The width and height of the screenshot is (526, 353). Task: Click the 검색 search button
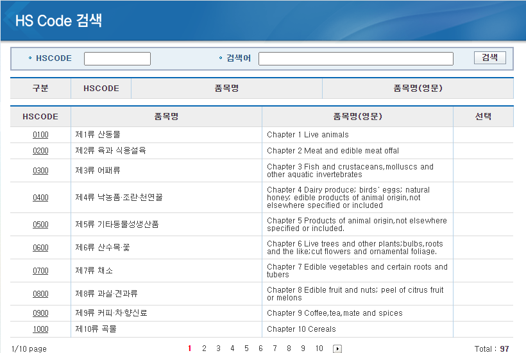click(x=490, y=58)
